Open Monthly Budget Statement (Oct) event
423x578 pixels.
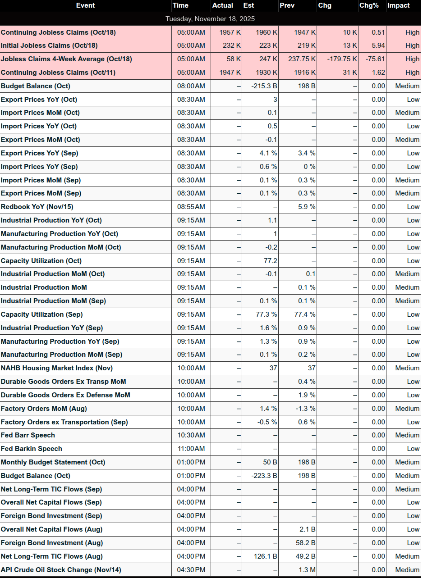tap(53, 462)
